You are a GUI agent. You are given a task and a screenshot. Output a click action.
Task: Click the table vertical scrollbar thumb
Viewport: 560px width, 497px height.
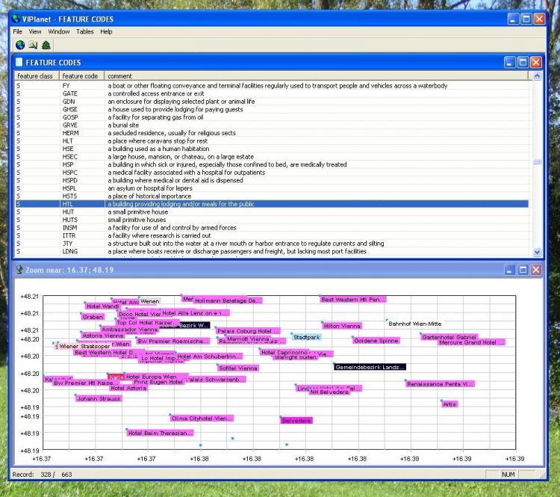click(537, 162)
